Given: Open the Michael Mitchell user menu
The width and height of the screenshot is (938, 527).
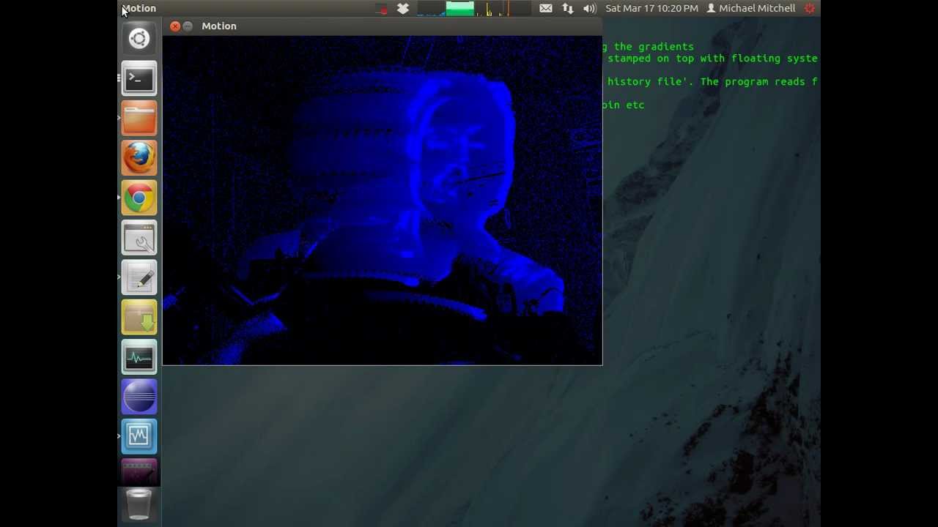Looking at the screenshot, I should [x=750, y=8].
